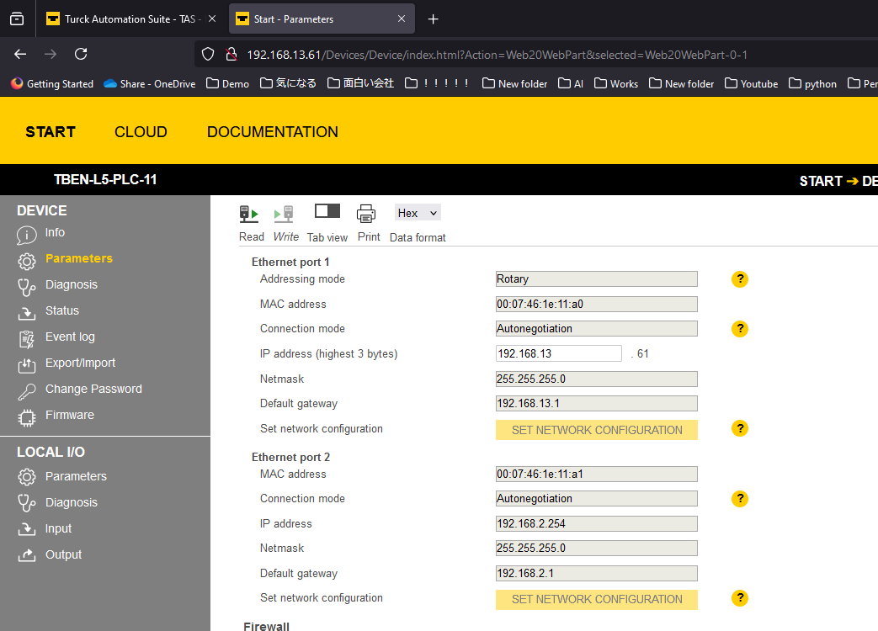Reload the current page

tap(81, 54)
